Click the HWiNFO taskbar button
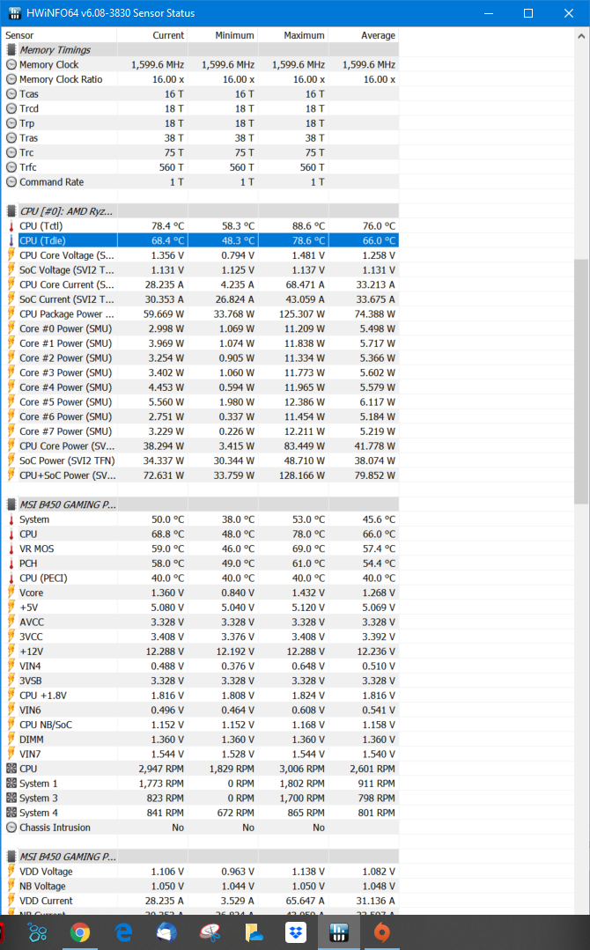The width and height of the screenshot is (590, 950). pos(339,932)
